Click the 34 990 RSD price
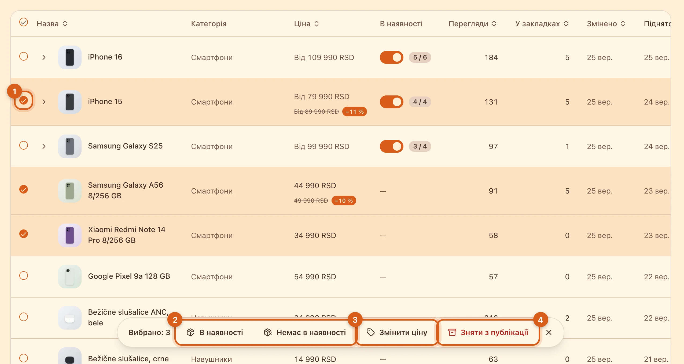This screenshot has width=684, height=364. [315, 236]
